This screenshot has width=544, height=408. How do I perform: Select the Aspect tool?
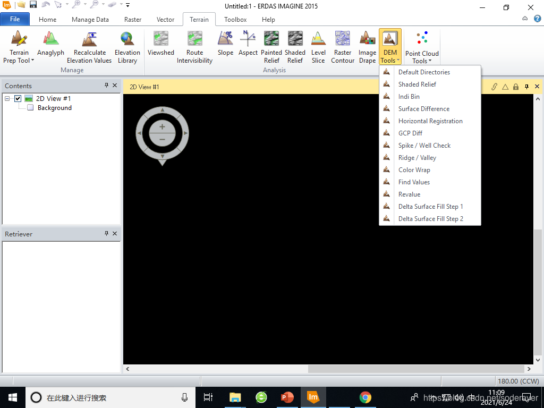[248, 44]
